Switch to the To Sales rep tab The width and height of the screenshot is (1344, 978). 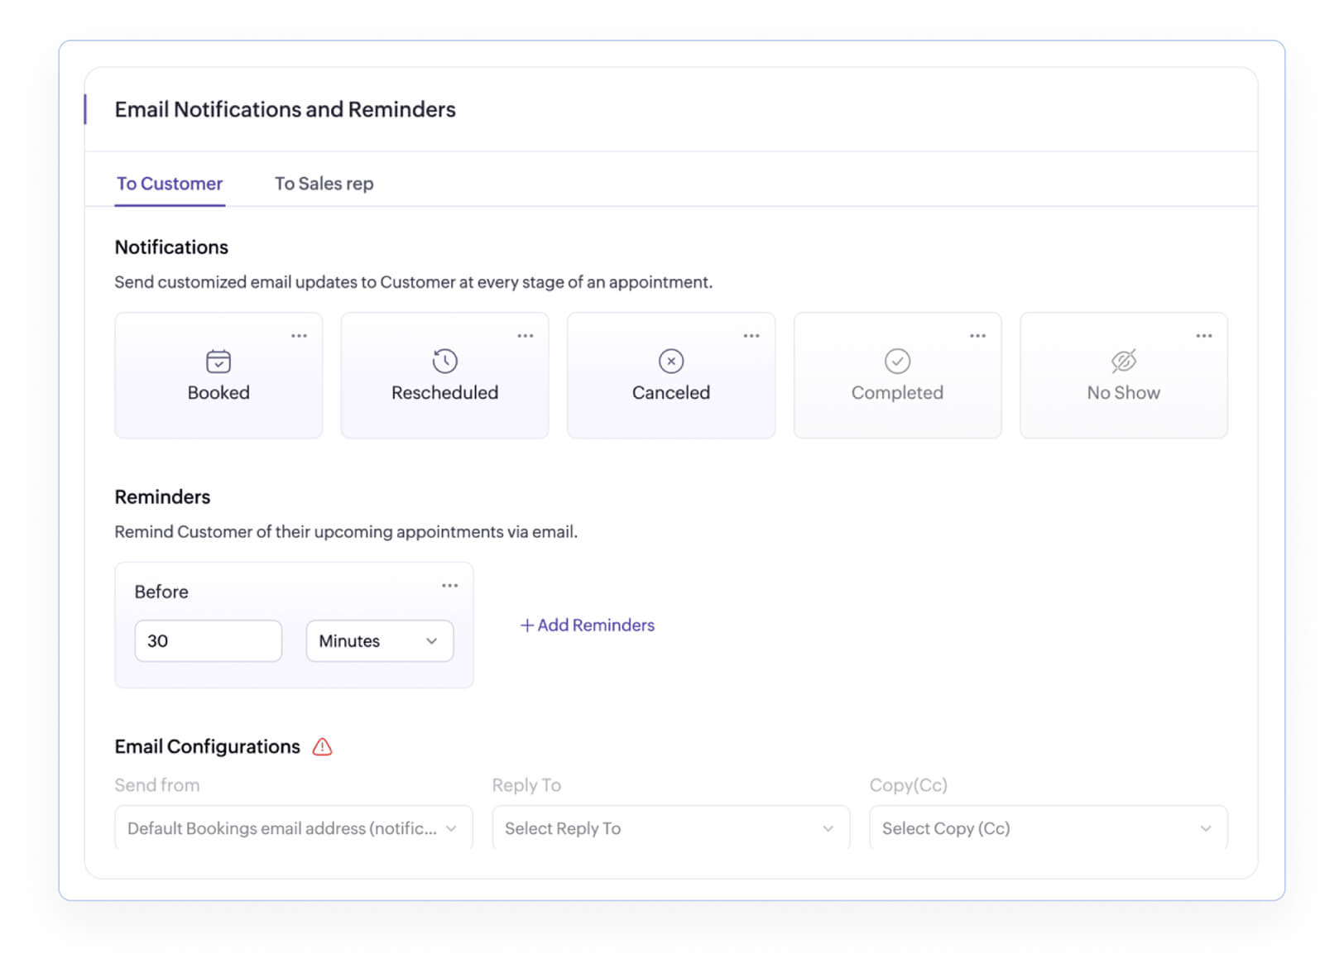324,183
